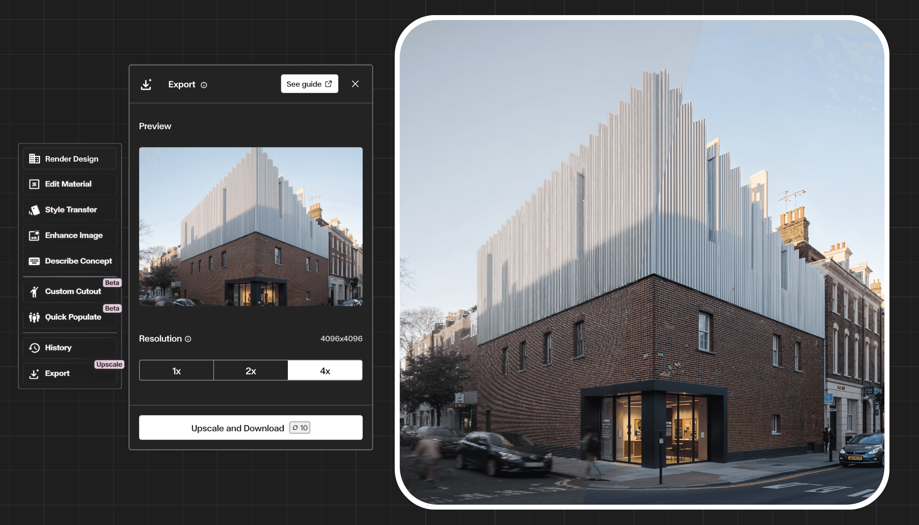Click info icon beside Resolution label
Viewport: 919px width, 525px height.
[x=188, y=339]
